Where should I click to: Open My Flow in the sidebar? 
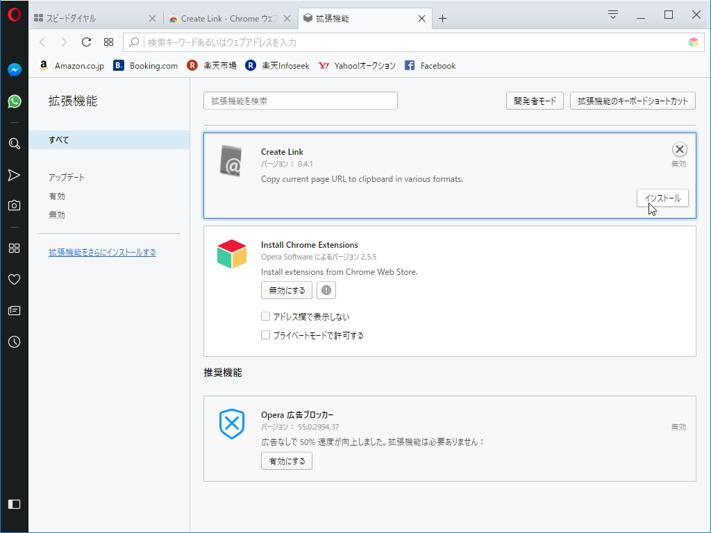coord(14,175)
